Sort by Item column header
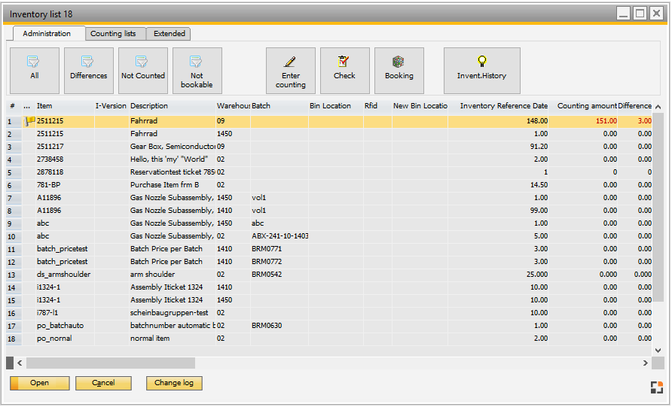Viewport: 672px width, 407px height. coord(45,106)
